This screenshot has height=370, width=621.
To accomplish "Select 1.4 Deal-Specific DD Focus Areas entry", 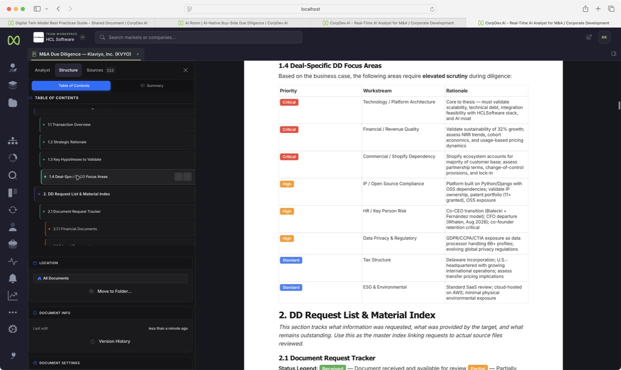I will pyautogui.click(x=118, y=177).
